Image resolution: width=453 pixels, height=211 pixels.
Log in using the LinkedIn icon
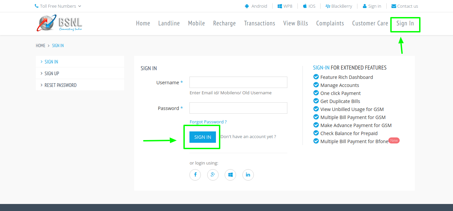coord(248,175)
